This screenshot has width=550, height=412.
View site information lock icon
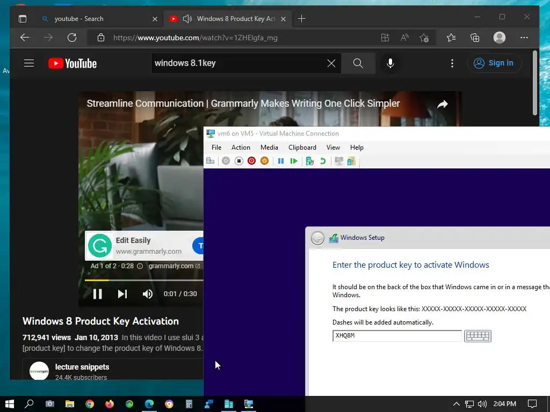(101, 38)
